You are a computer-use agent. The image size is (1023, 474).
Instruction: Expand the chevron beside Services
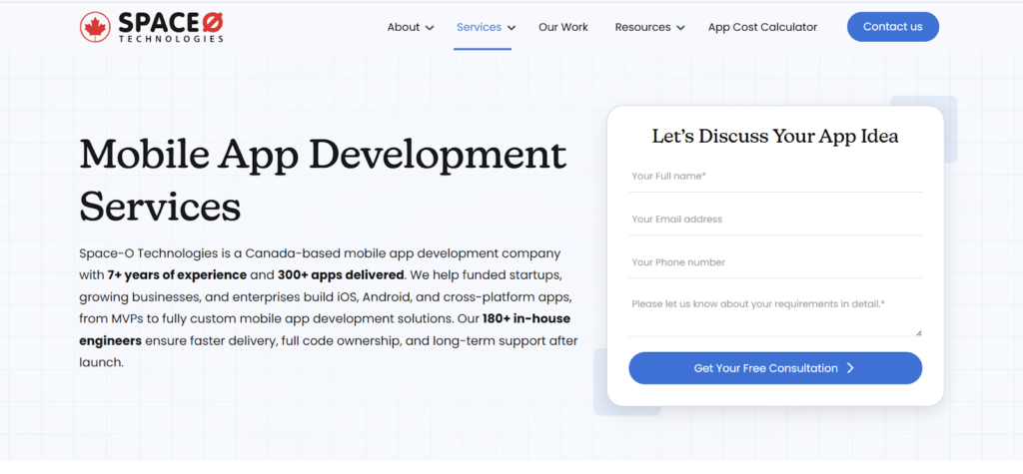pos(511,28)
